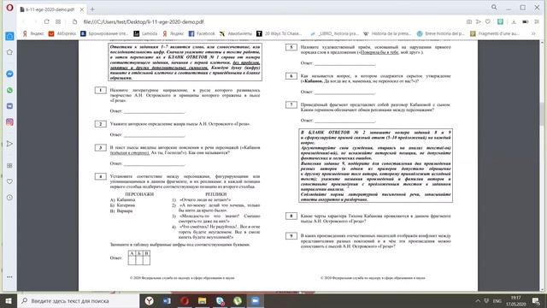Switch to the Opera taskbar icon

[x=185, y=300]
